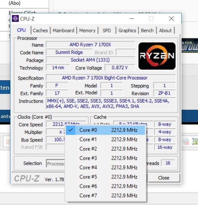Minimize the CPU-Z window
Image resolution: width=198 pixels, height=205 pixels.
(x=132, y=18)
